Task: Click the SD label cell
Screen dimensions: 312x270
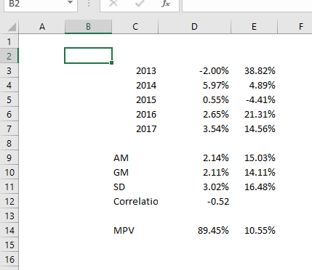Action: (x=135, y=187)
